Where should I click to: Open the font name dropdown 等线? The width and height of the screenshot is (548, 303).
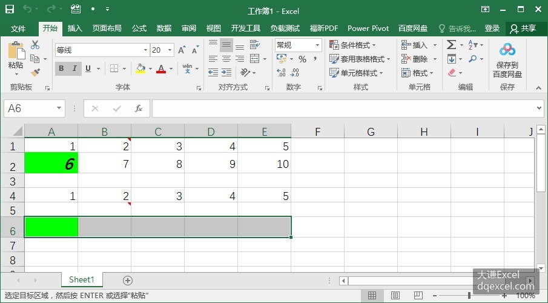(x=145, y=50)
